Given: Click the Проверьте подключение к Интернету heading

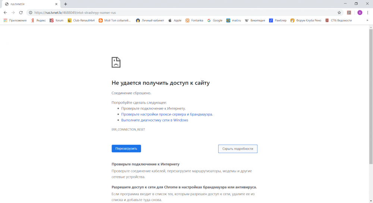Looking at the screenshot, I should tap(145, 164).
